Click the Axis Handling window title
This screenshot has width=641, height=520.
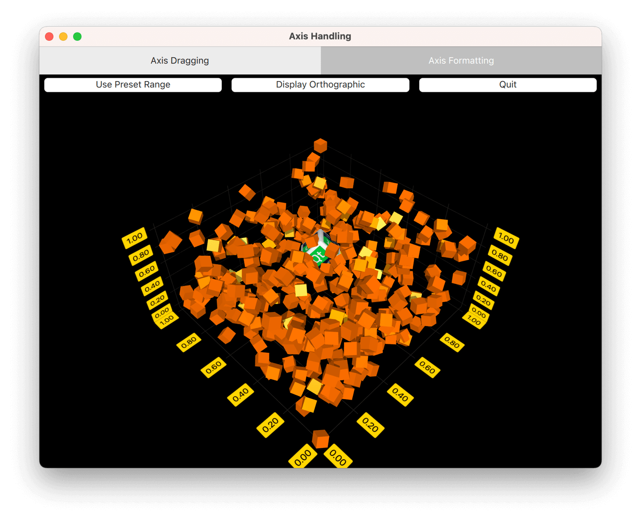(x=320, y=36)
